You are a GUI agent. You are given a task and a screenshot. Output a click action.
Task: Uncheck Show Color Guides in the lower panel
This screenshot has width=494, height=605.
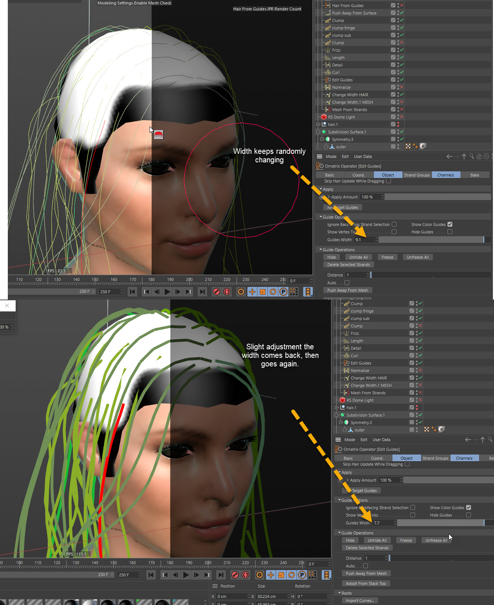pyautogui.click(x=468, y=508)
